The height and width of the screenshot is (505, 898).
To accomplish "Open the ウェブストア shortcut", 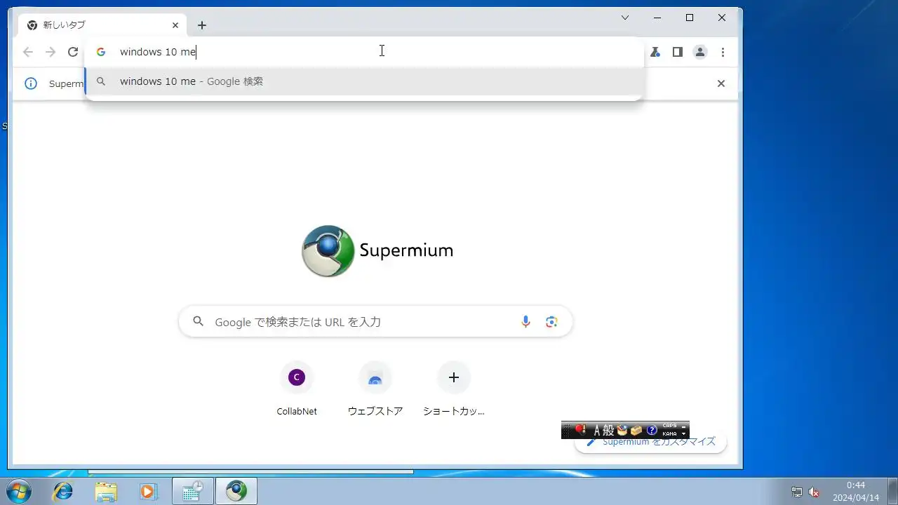I will pos(375,389).
